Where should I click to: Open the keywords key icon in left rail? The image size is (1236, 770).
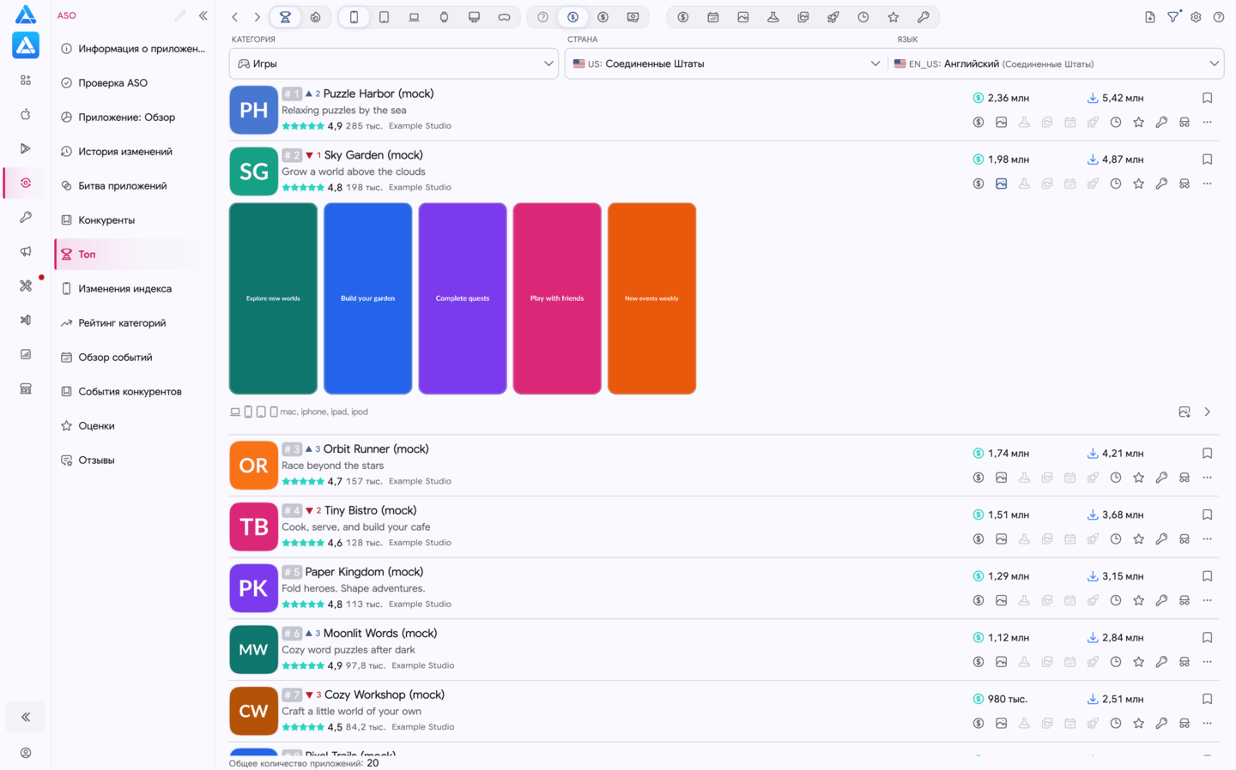26,217
